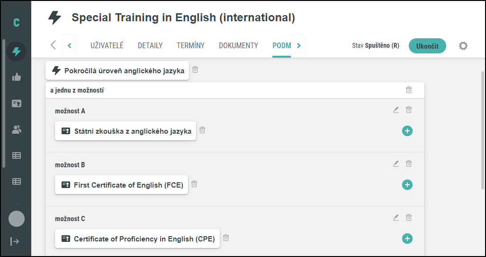Edit možnost A with pencil icon
The height and width of the screenshot is (257, 486).
point(396,110)
